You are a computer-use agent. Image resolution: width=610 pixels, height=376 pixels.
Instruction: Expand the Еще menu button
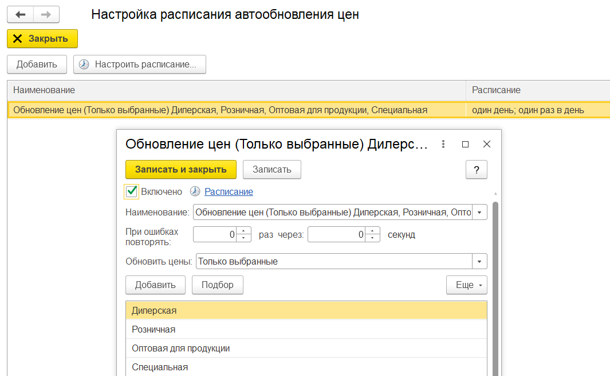pos(466,285)
